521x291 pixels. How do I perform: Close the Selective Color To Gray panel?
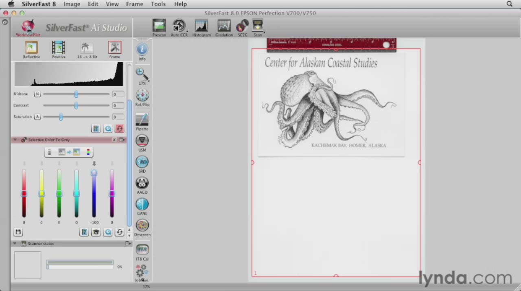coord(114,140)
